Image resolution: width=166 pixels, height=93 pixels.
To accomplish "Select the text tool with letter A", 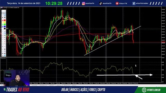I will tap(5, 40).
